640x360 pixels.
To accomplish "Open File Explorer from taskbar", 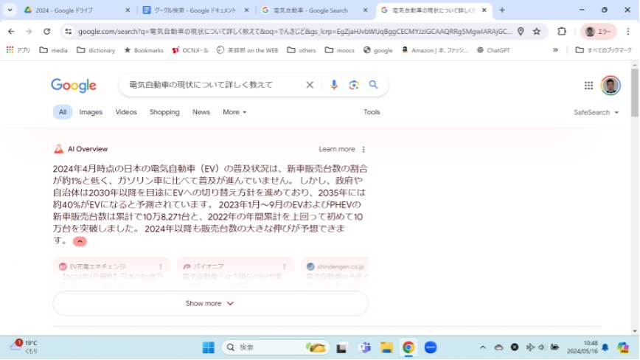I will (386, 347).
